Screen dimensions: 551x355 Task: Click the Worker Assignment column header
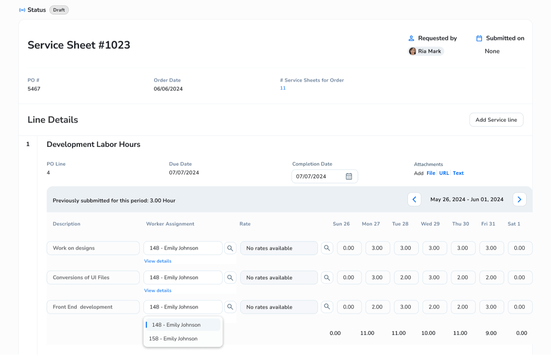coord(170,224)
